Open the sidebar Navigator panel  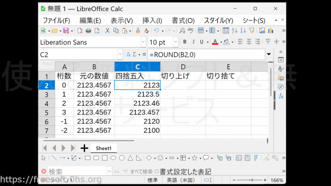(x=281, y=87)
